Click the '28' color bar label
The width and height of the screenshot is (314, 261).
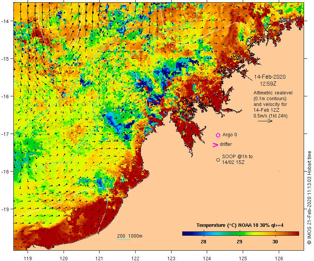203,242
